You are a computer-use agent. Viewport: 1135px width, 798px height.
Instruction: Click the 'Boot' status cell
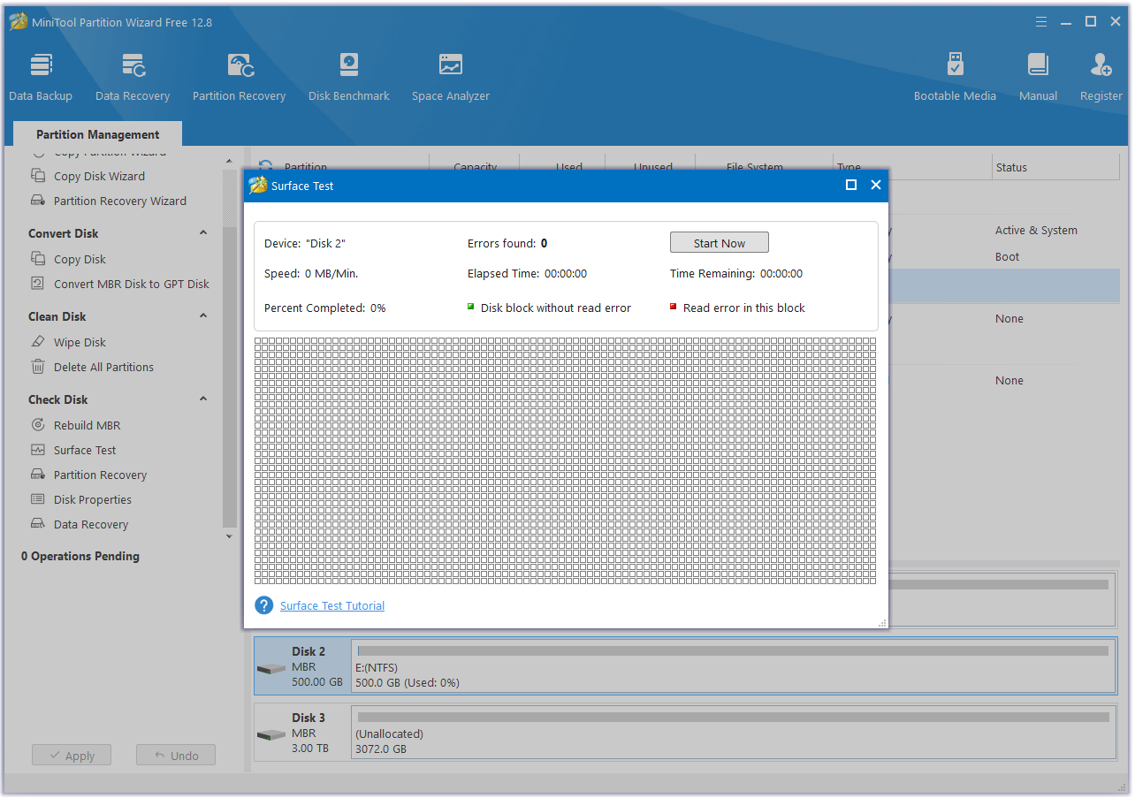1007,256
